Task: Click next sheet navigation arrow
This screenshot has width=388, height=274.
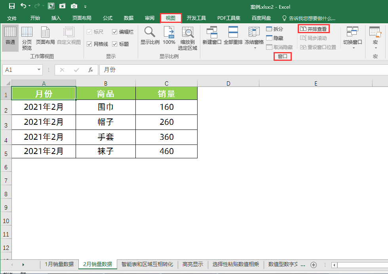Action: 23,265
